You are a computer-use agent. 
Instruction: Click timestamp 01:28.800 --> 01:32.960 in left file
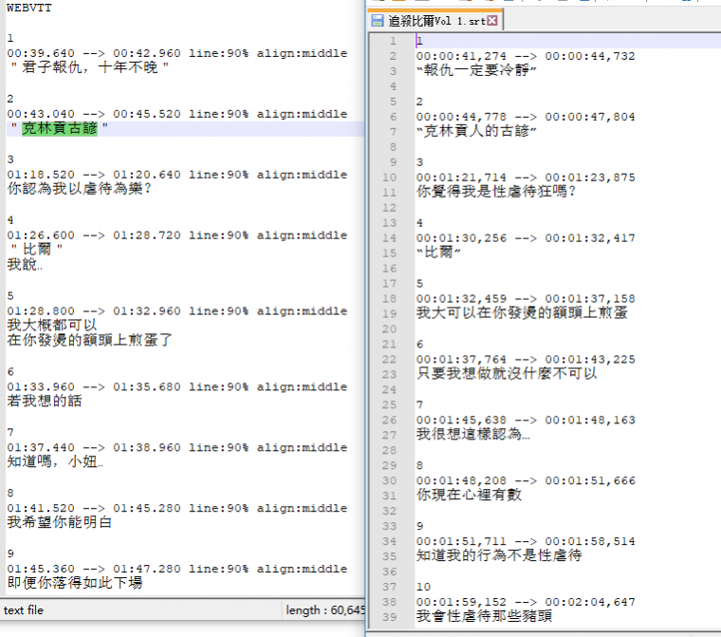click(x=94, y=311)
